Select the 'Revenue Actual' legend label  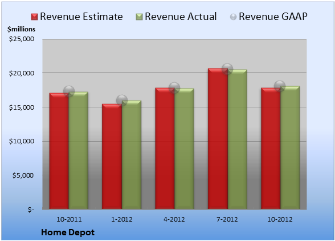coord(181,17)
